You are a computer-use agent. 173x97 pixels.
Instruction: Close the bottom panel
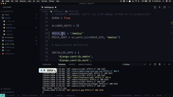169,64
